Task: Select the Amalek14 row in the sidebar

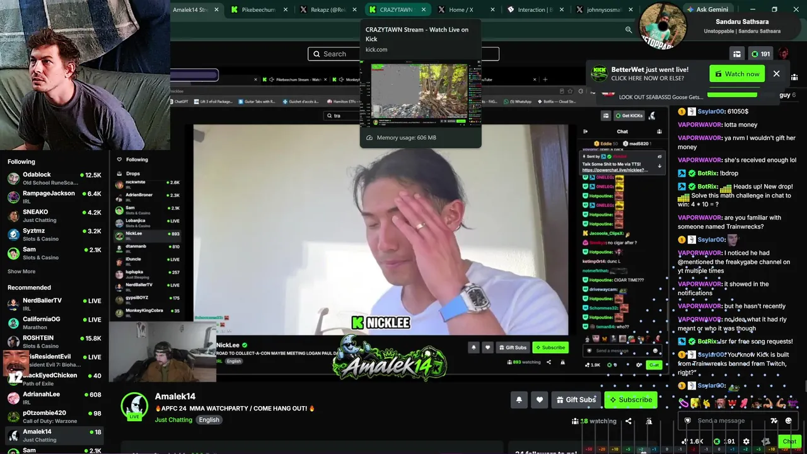Action: point(53,436)
